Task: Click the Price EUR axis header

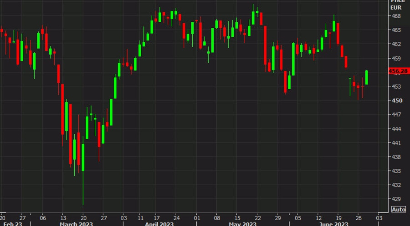Action: 396,5
